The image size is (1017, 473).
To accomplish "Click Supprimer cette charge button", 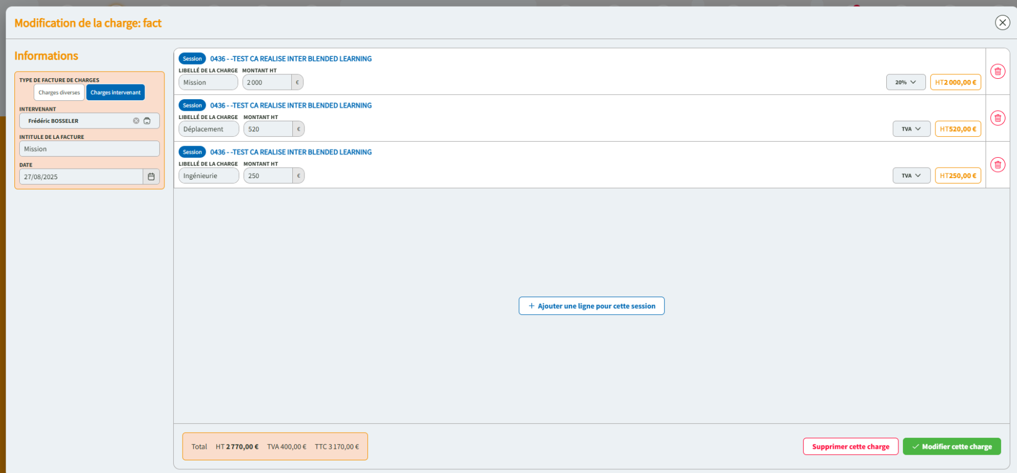I will point(850,447).
